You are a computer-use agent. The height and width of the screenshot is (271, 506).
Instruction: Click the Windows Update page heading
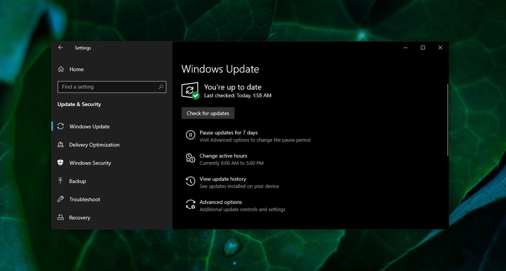pos(220,69)
